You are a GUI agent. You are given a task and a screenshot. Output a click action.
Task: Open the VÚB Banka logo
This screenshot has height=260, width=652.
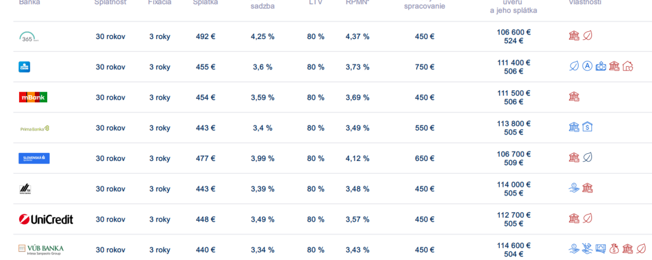click(x=41, y=250)
